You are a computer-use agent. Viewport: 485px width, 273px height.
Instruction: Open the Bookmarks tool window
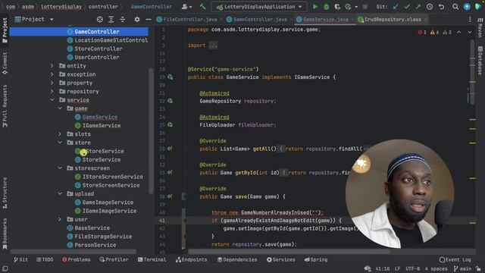pos(5,234)
